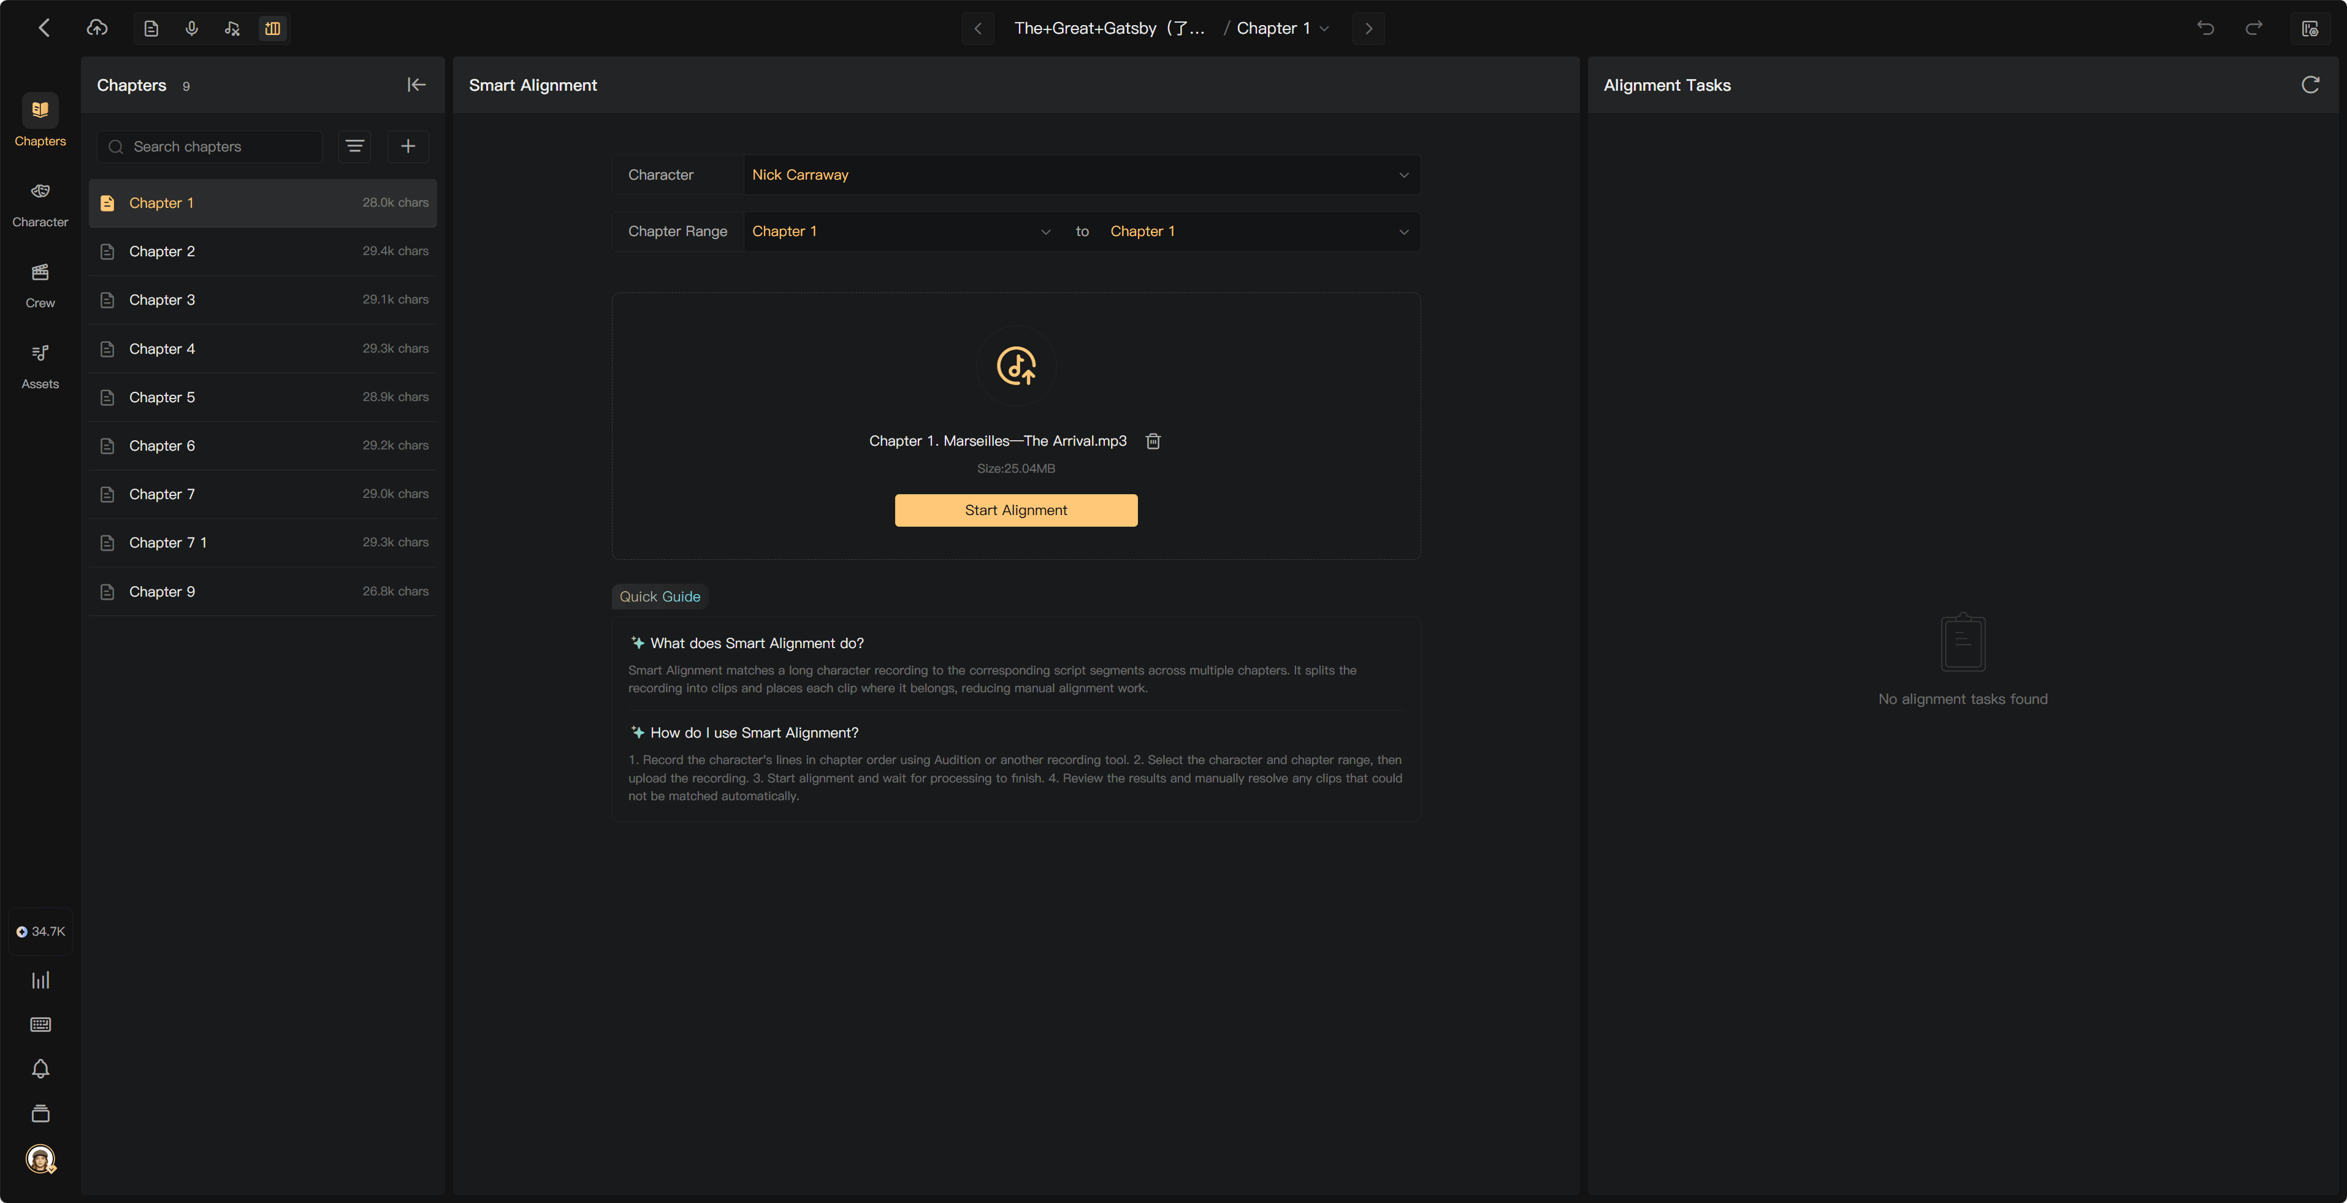Image resolution: width=2347 pixels, height=1203 pixels.
Task: Collapse the Chapters panel
Action: pos(416,85)
